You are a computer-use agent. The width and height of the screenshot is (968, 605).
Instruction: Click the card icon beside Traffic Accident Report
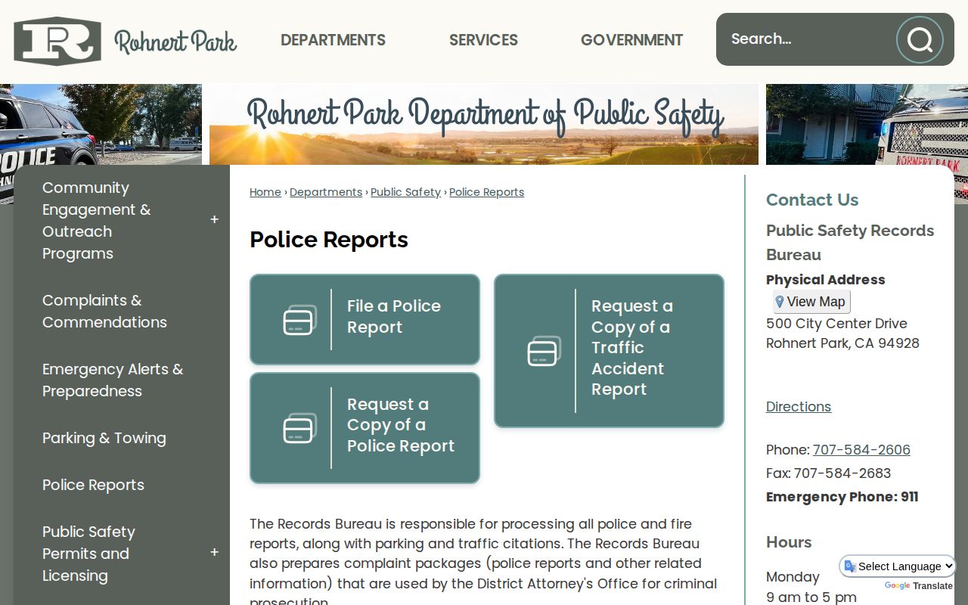(544, 351)
